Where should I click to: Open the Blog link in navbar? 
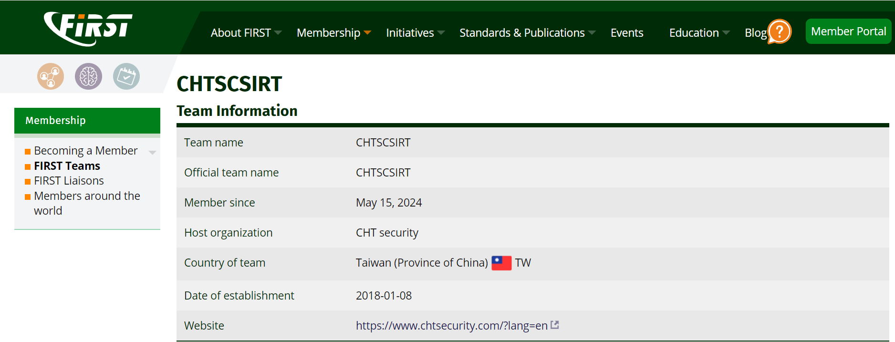click(x=756, y=33)
